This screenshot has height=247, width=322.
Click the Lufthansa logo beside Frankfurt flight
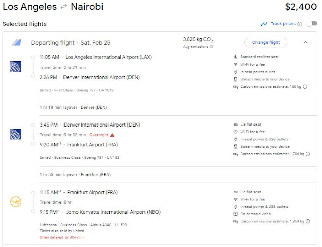click(15, 202)
